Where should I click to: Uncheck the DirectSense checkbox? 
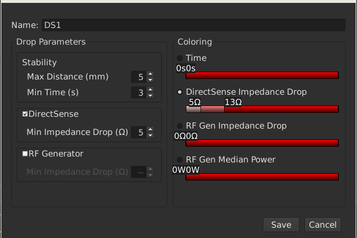click(25, 114)
